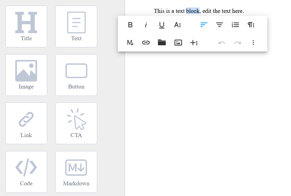Screen dimensions: 291x196
Task: Apply a numbered list to the text
Action: pos(235,25)
